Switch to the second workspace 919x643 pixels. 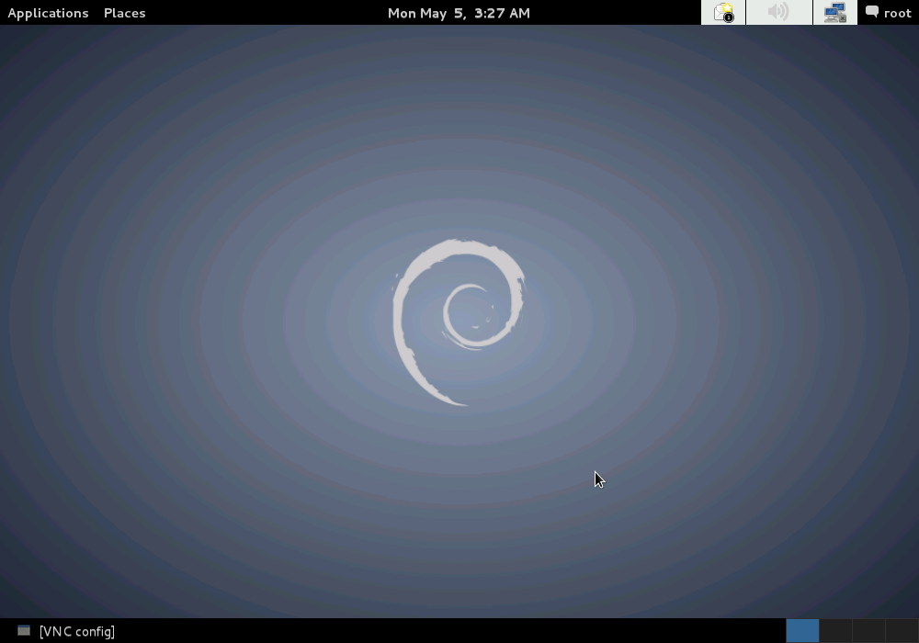coord(835,630)
